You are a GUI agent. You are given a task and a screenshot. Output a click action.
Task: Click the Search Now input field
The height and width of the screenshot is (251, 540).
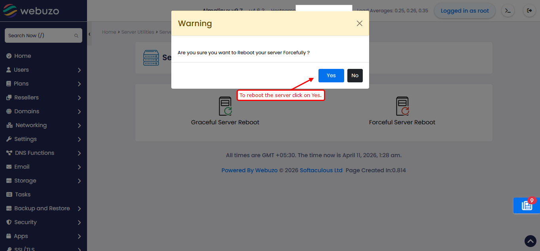click(x=40, y=36)
